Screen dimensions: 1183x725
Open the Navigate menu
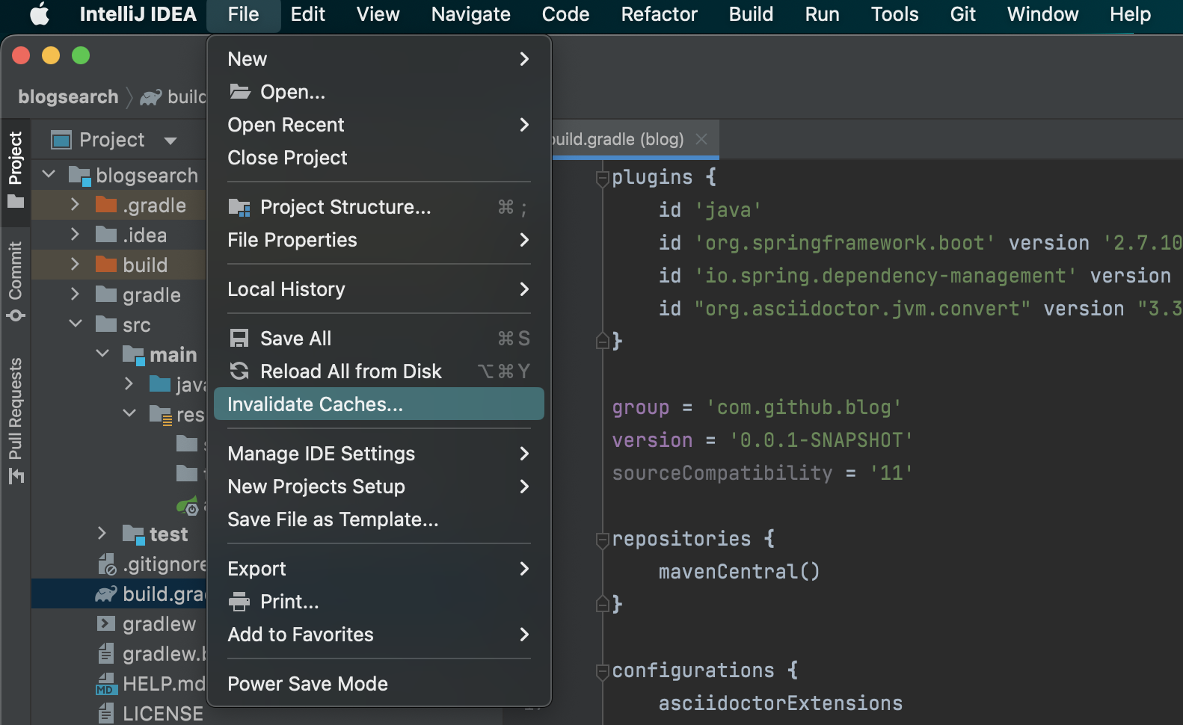click(x=470, y=14)
